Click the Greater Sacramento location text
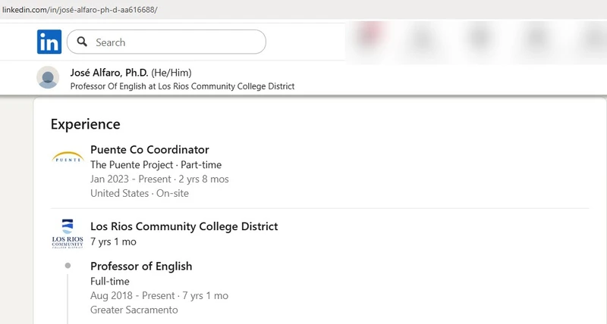Screen dimensions: 607x324 click(134, 310)
